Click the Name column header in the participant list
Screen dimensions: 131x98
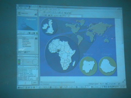pos(27,38)
